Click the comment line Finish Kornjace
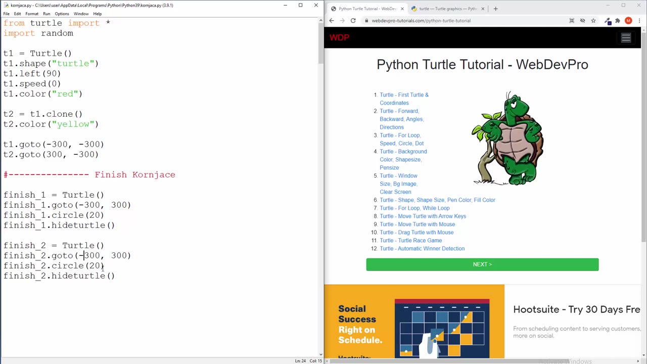 point(89,175)
